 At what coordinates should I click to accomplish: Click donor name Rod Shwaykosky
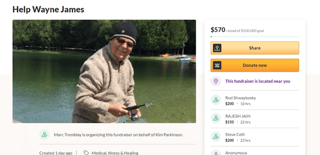pos(241,98)
